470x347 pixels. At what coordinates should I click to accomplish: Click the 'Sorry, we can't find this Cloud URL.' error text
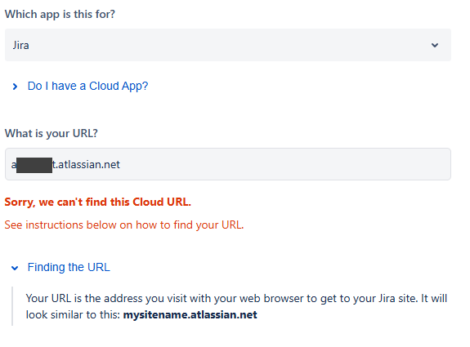98,202
